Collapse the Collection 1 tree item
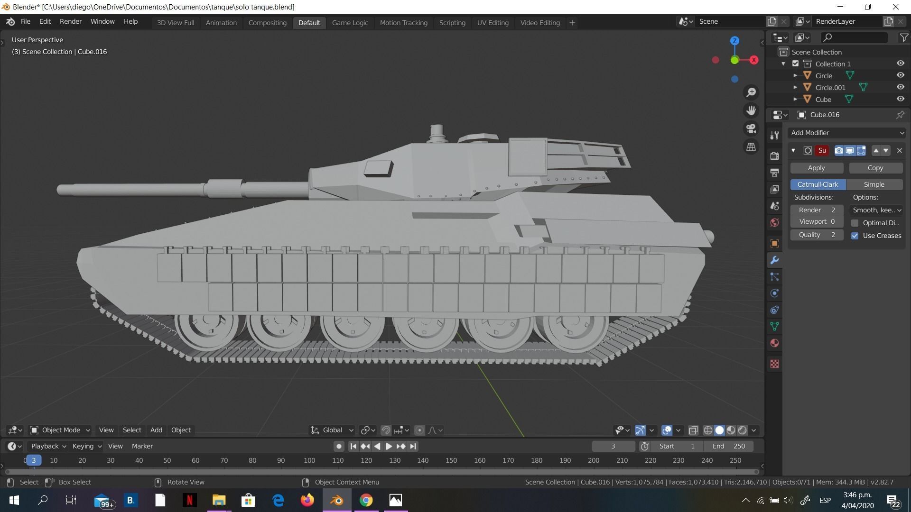The width and height of the screenshot is (911, 512). (x=782, y=63)
